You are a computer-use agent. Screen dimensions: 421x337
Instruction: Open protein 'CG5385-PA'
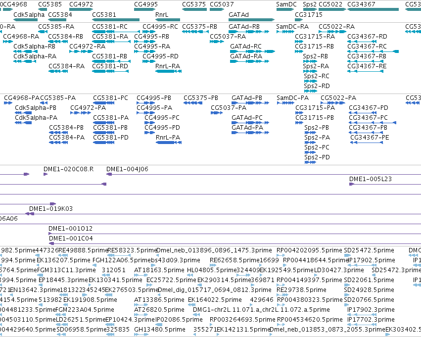tap(58, 98)
